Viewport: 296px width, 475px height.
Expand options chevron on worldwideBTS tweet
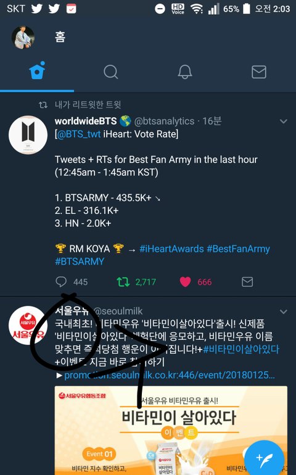click(283, 122)
